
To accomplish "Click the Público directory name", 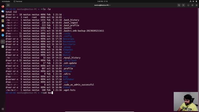I will (x=67, y=71).
